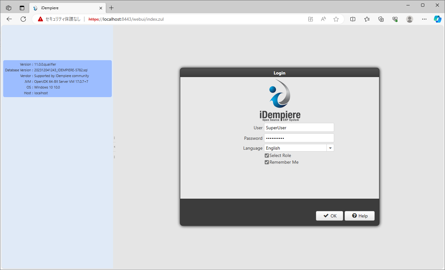
Task: Open the Language dropdown arrow
Action: (x=330, y=148)
